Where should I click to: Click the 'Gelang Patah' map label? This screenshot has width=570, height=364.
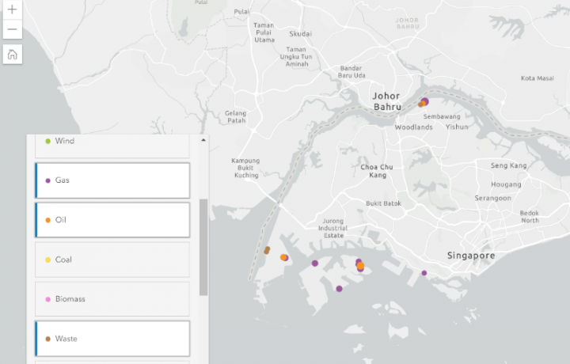236,116
